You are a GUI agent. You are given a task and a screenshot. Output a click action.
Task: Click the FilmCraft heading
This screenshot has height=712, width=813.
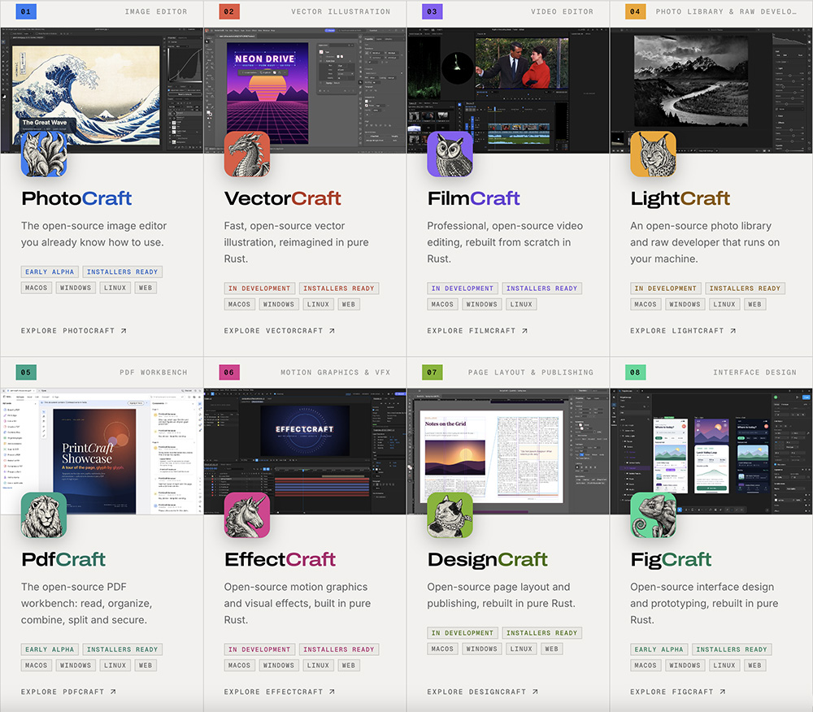473,198
